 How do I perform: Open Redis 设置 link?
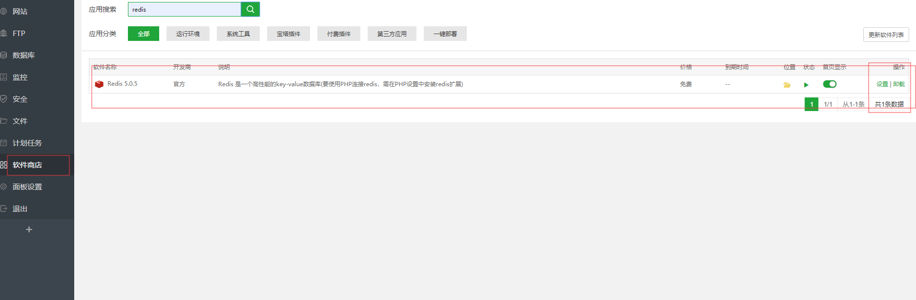[882, 84]
